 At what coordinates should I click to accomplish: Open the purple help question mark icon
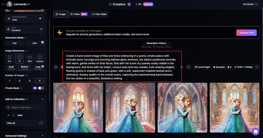pyautogui.click(x=129, y=4)
